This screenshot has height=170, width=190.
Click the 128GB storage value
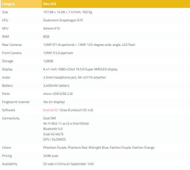click(48, 61)
